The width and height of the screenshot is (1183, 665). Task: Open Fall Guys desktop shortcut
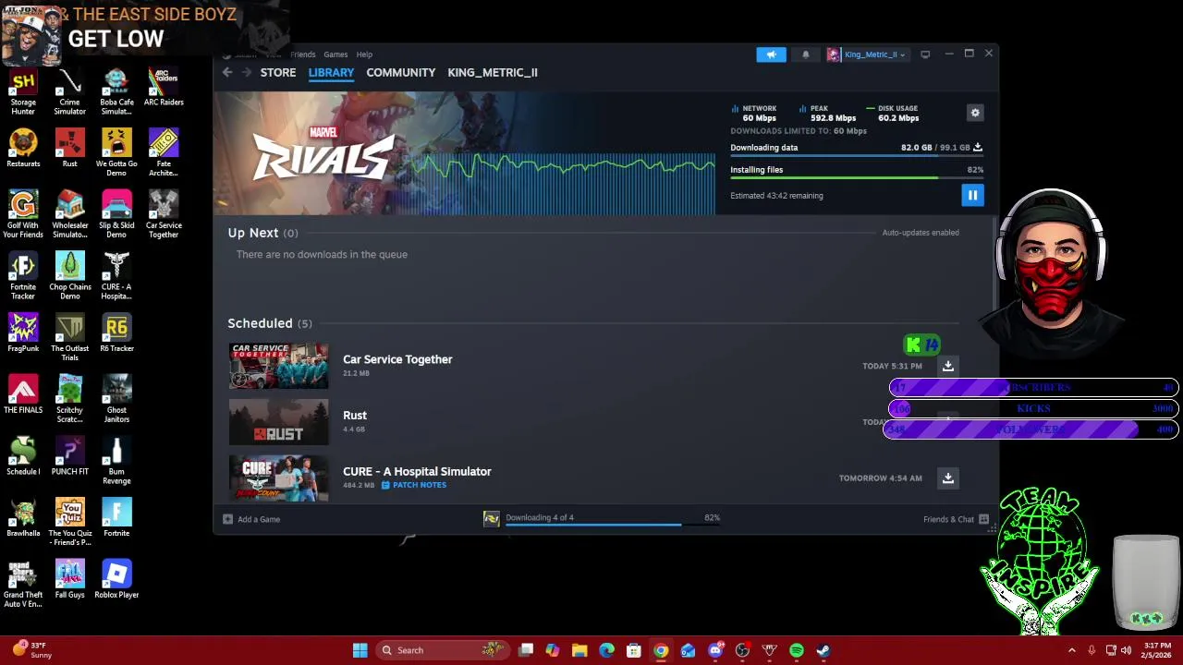pos(69,580)
